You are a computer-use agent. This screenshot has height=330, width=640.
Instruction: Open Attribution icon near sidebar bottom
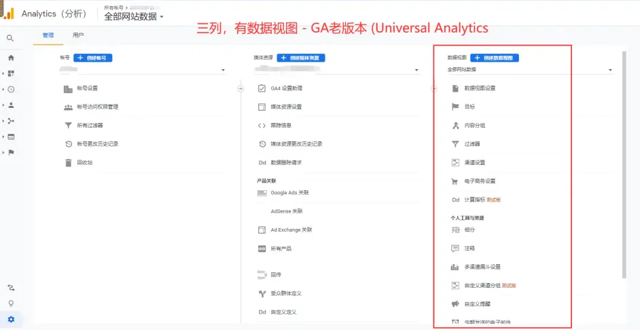(x=11, y=288)
